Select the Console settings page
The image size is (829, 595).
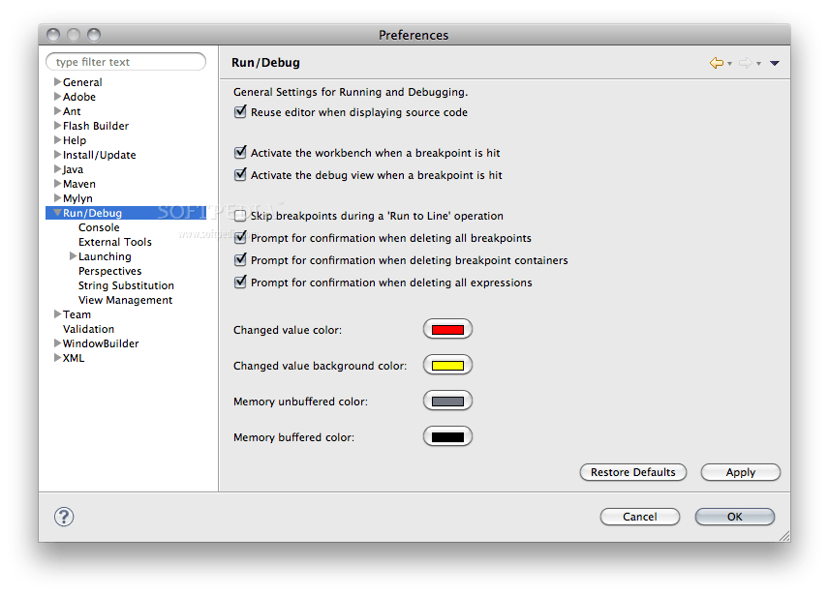click(98, 226)
